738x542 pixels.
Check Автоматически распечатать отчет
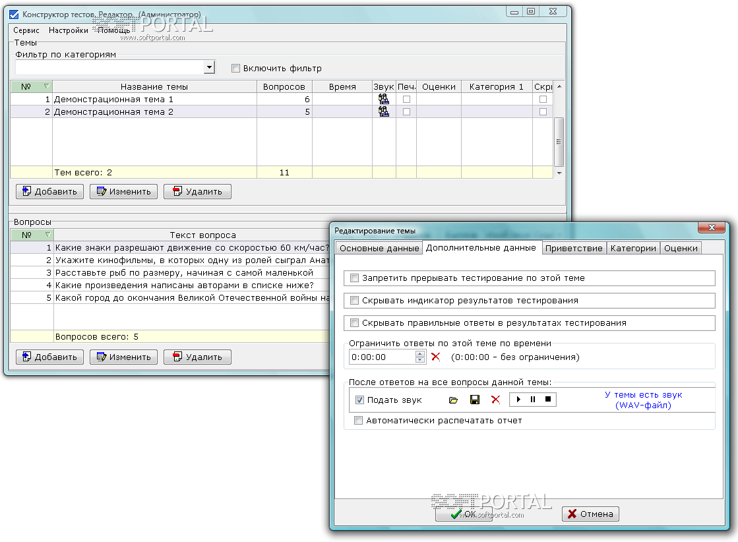coord(358,420)
